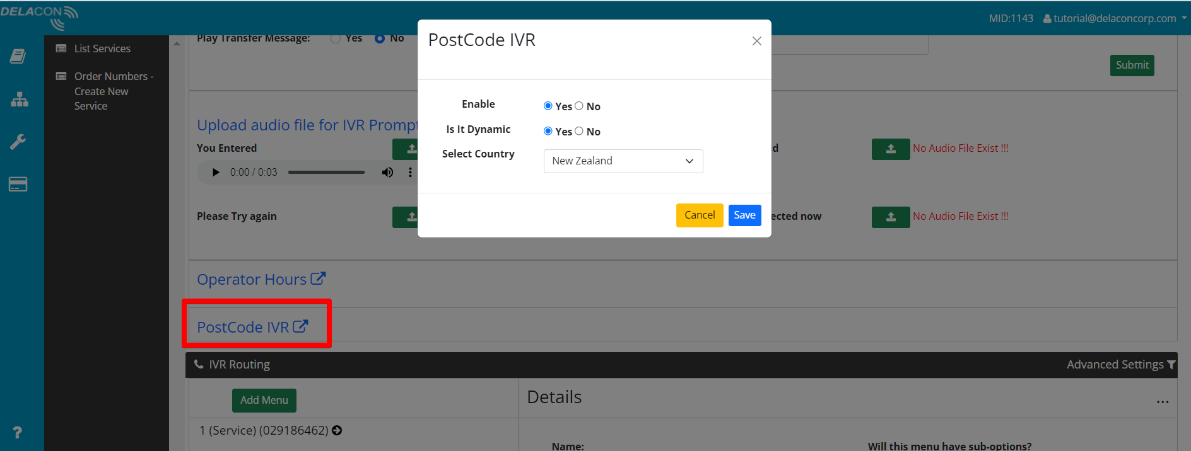1191x451 pixels.
Task: Open the credit card billing icon
Action: click(18, 185)
